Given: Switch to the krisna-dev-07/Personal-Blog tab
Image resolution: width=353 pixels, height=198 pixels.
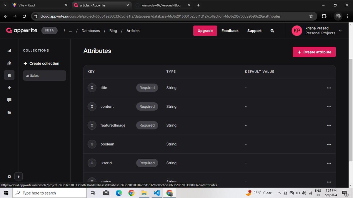Looking at the screenshot, I should point(162,5).
